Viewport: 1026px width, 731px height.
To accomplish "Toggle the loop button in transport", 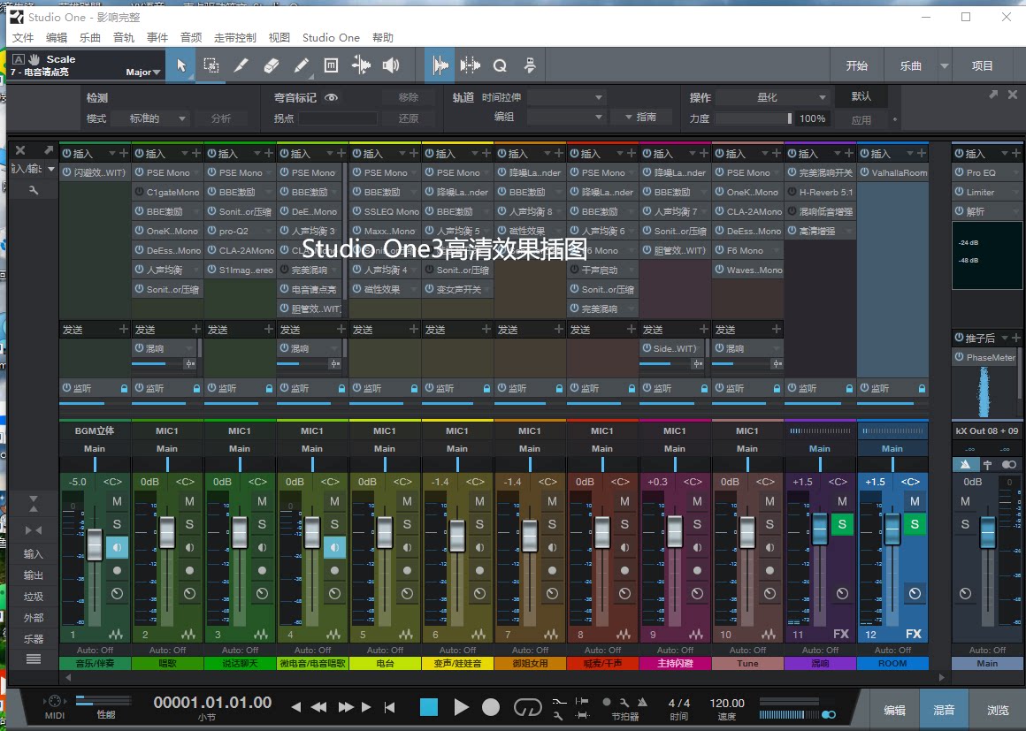I will tap(527, 707).
